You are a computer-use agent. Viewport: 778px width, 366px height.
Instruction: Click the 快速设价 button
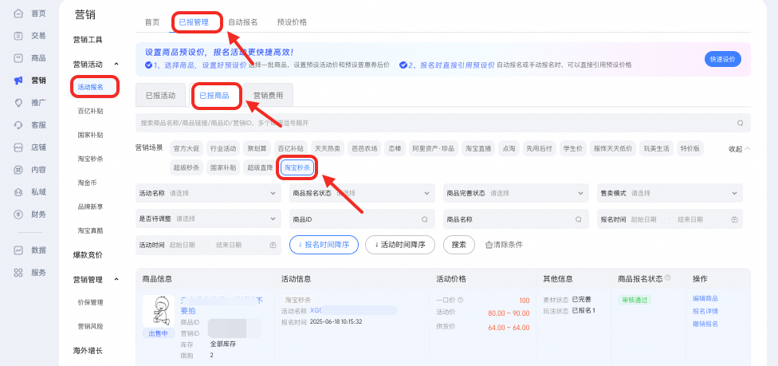(722, 59)
